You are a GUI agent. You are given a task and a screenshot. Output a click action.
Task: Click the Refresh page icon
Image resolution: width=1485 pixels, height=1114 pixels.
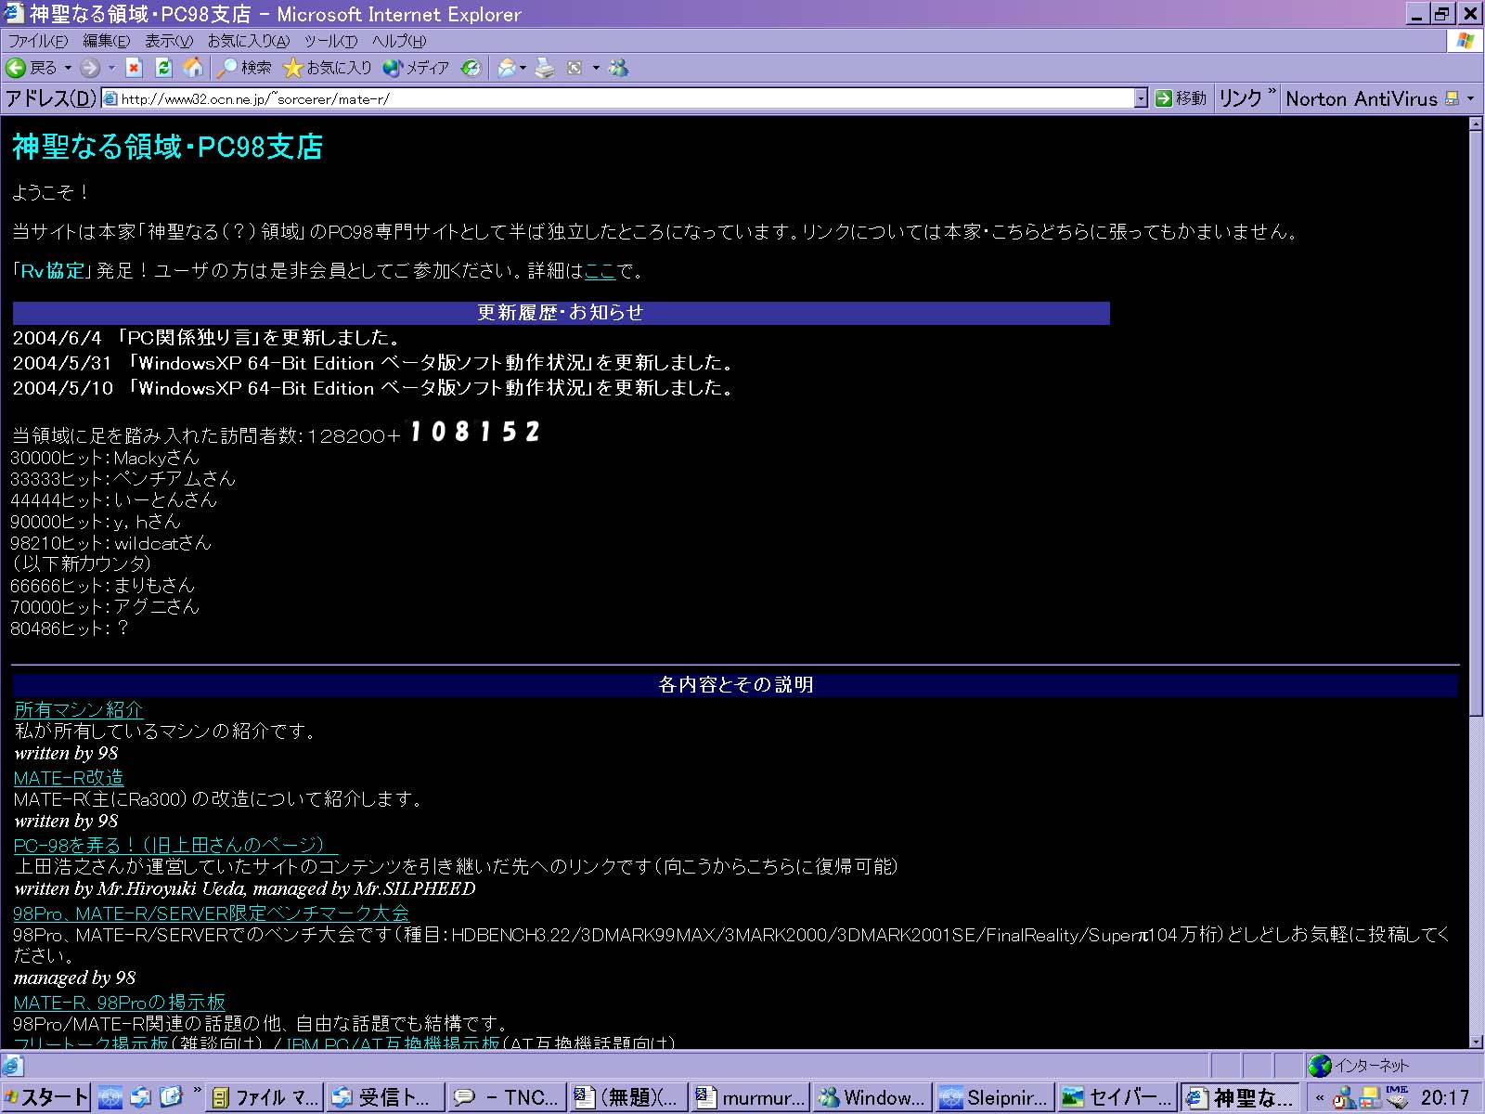point(163,68)
